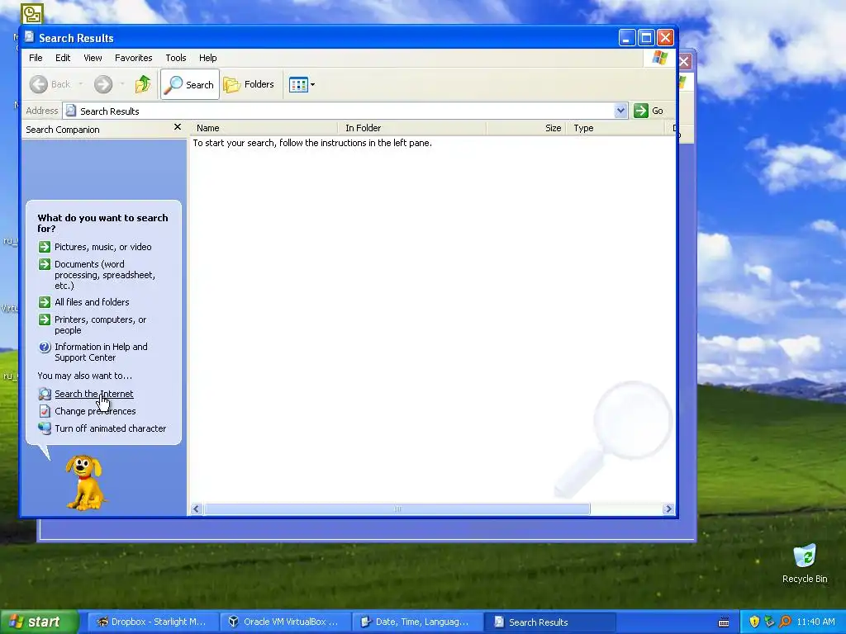Click the Back navigation button

click(50, 84)
